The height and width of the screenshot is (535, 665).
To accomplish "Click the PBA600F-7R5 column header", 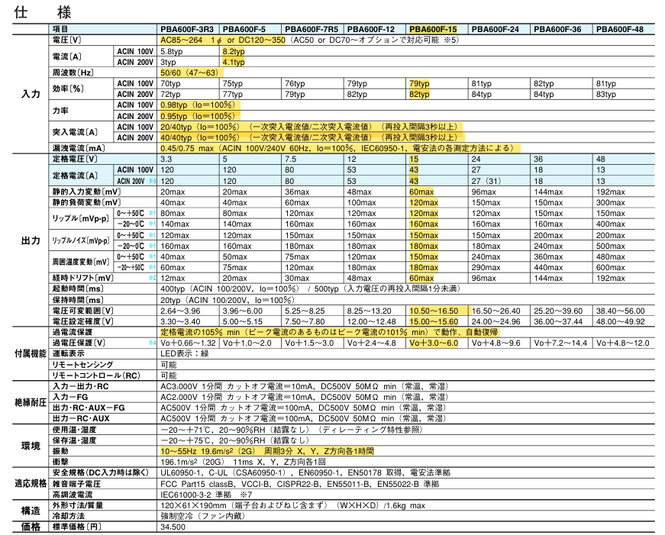I will click(x=312, y=29).
